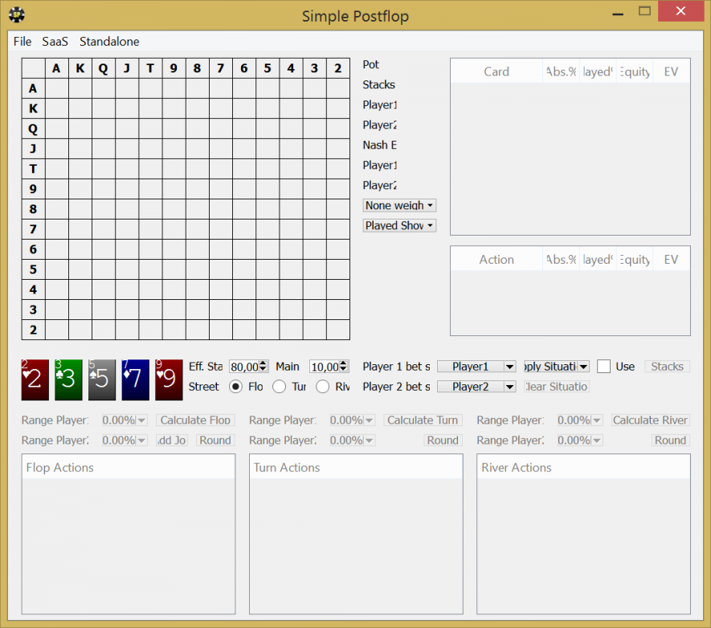Click the Q row header of the matrix

coord(33,129)
